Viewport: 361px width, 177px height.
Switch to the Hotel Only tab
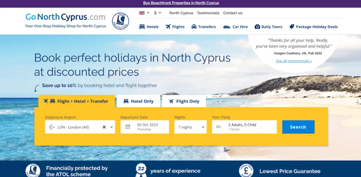point(139,101)
